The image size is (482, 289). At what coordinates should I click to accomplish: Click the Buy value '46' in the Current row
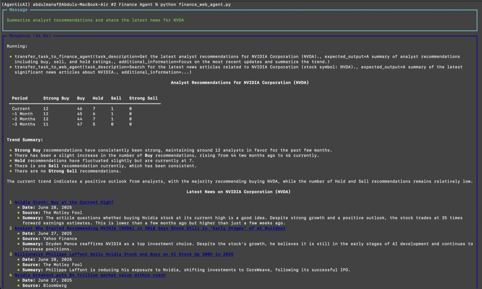80,109
